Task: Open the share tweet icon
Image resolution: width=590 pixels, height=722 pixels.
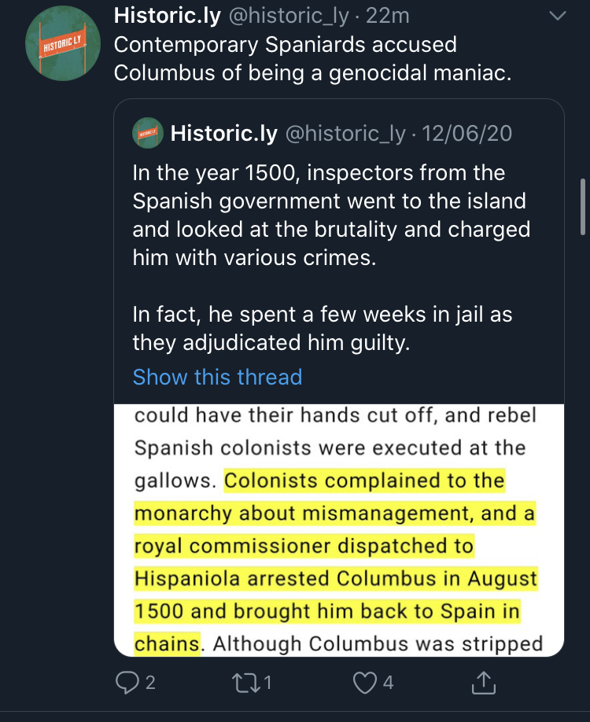Action: coord(483,683)
